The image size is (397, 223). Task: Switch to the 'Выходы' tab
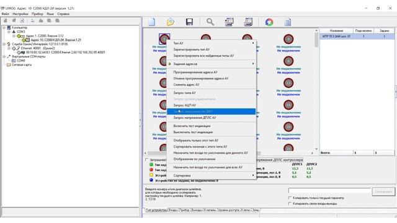197,210
